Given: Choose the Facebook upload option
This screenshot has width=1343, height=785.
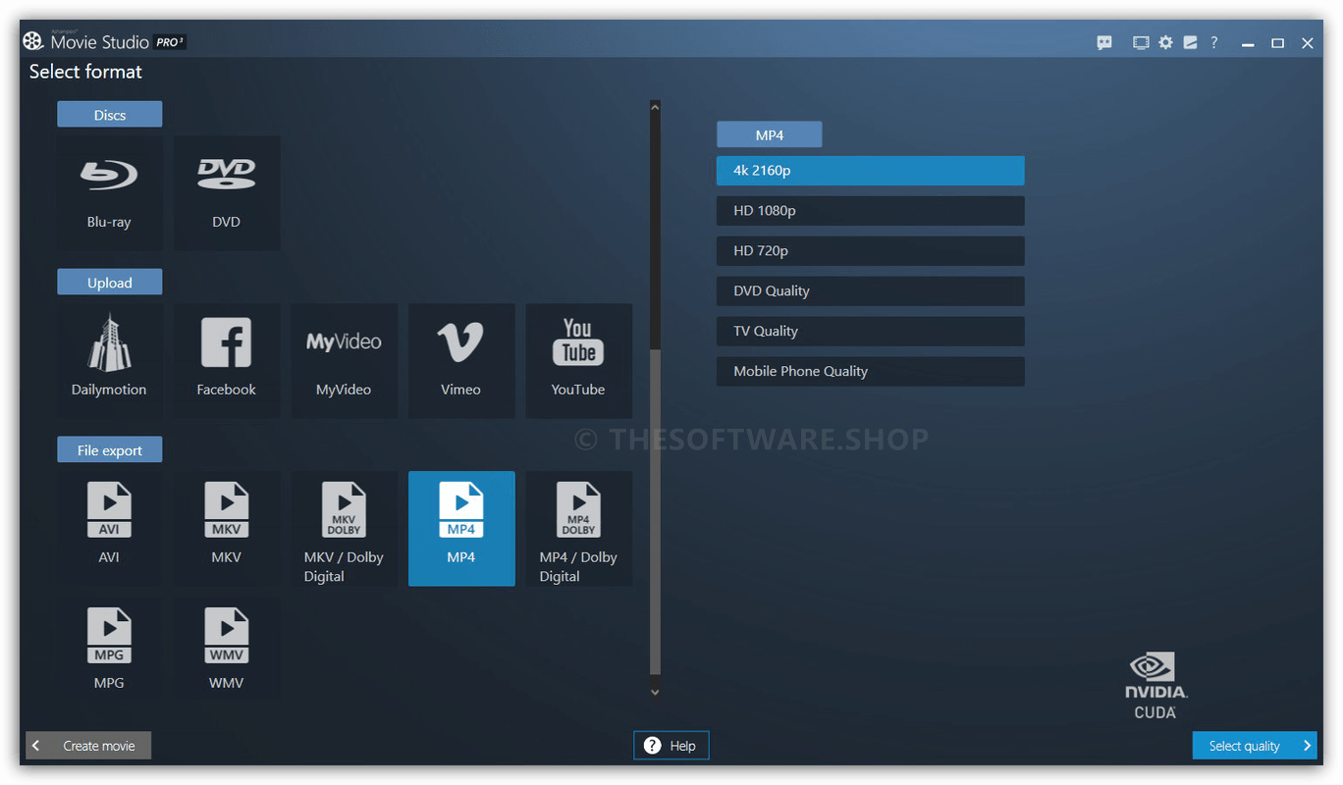Looking at the screenshot, I should pyautogui.click(x=227, y=360).
